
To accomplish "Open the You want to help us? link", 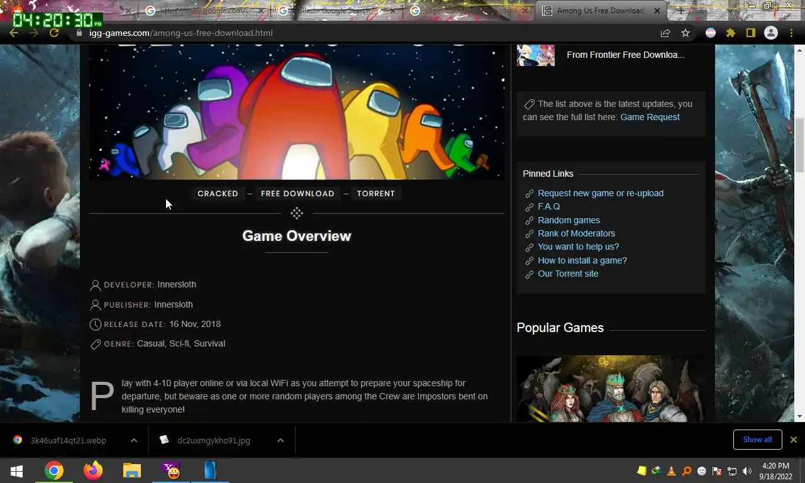I will coord(578,247).
